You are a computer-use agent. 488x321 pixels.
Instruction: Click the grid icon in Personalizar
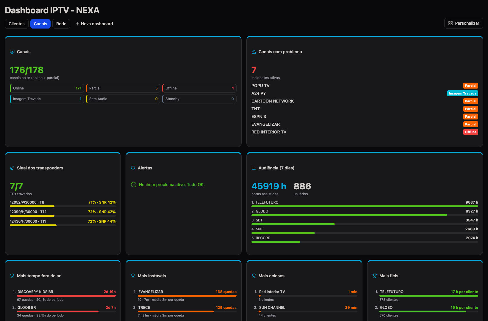coord(451,23)
